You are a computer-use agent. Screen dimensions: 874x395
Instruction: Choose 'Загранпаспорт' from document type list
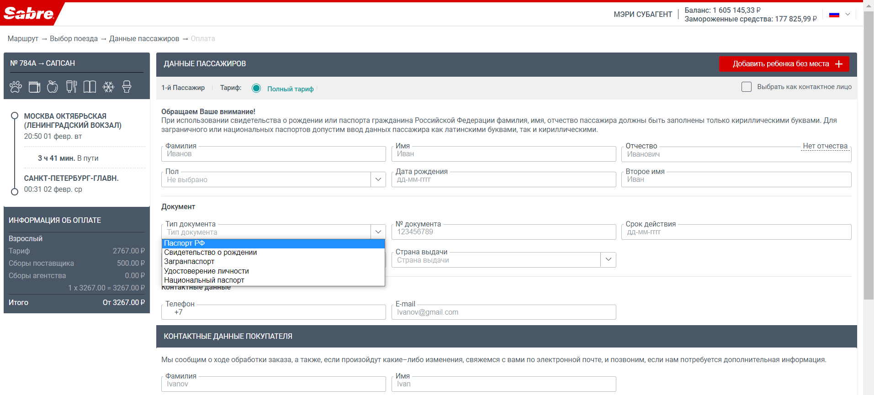[x=189, y=262]
